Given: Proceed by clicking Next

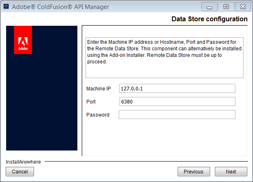Looking at the screenshot, I should pyautogui.click(x=231, y=172).
